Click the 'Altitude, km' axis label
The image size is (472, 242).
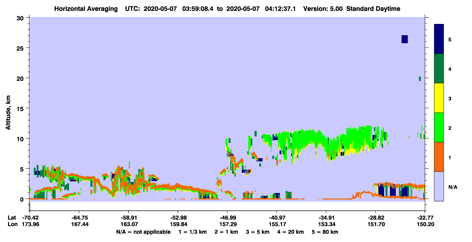(x=8, y=113)
